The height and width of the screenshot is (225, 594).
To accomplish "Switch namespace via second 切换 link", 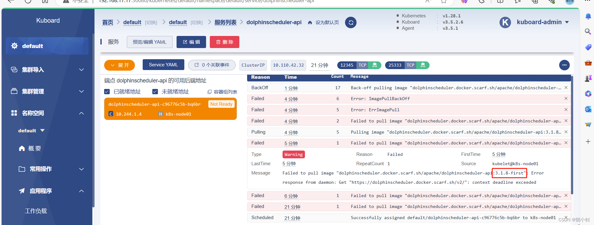I will coord(197,23).
